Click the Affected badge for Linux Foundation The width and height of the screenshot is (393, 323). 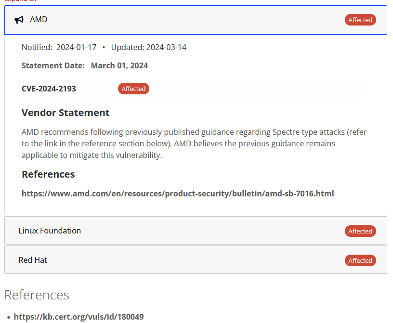point(360,231)
